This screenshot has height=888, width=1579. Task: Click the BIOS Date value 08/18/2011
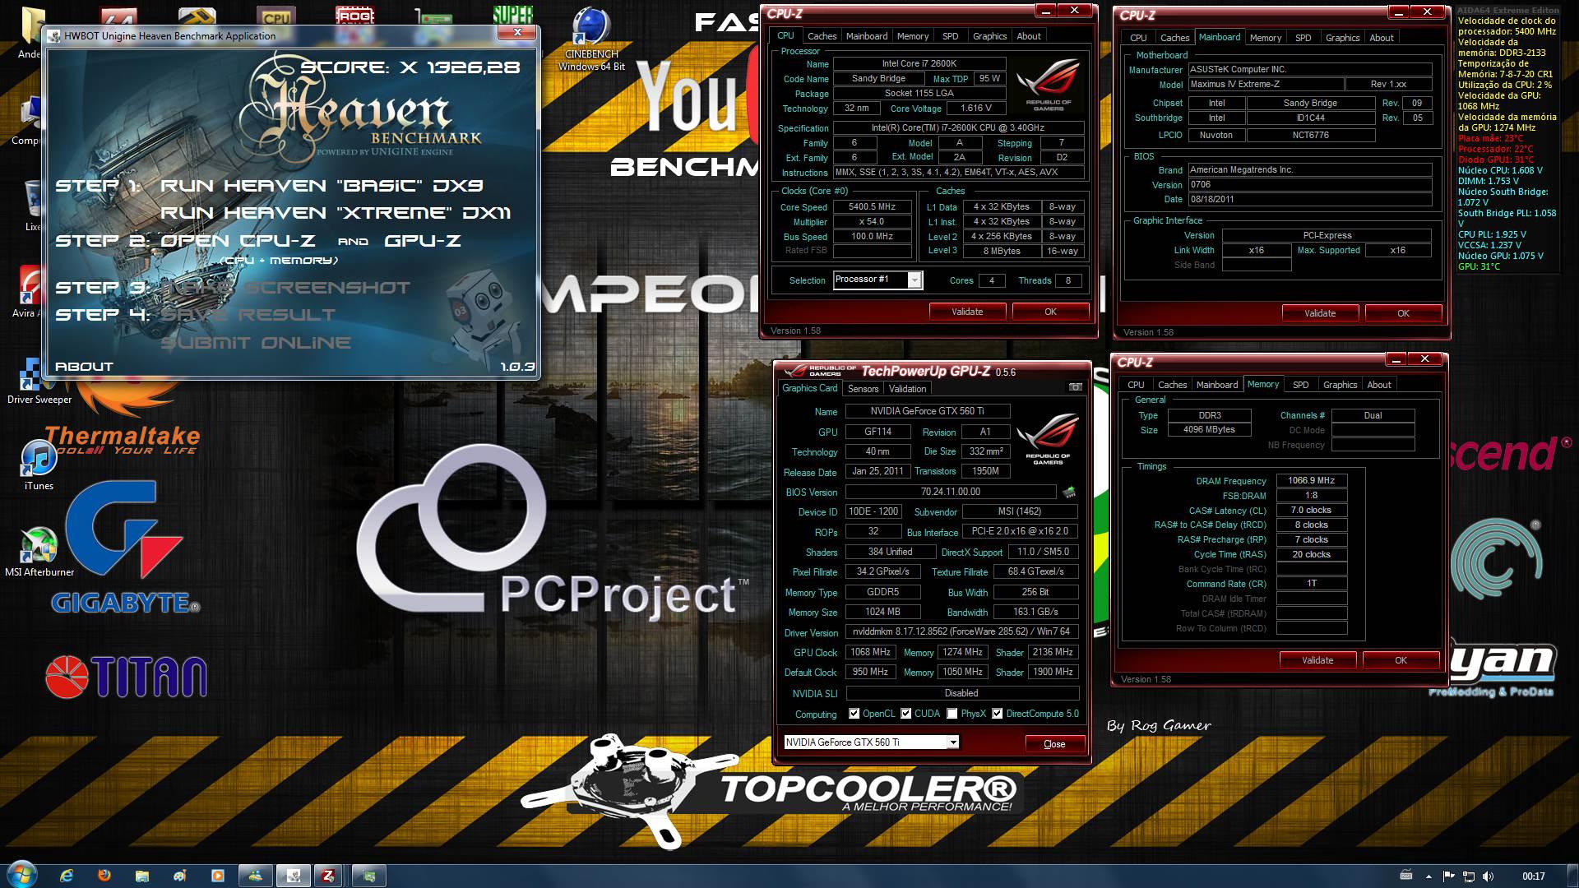(1310, 199)
